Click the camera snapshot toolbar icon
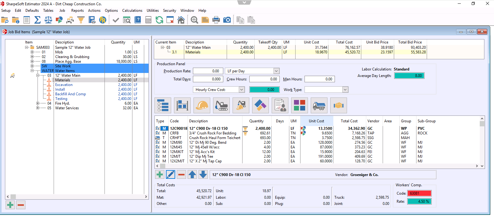The image size is (494, 217). pyautogui.click(x=227, y=20)
